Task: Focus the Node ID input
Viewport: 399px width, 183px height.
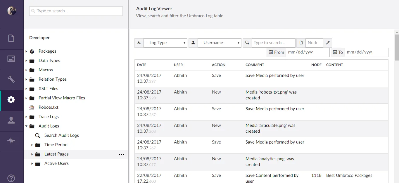Action: [x=314, y=43]
